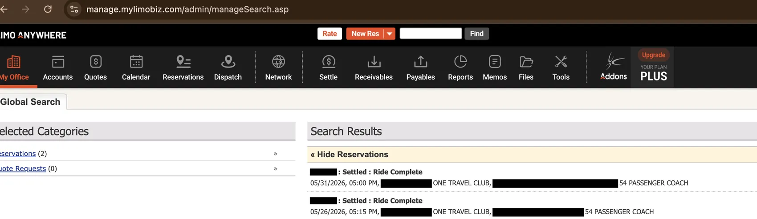Open the Addons section
Viewport: 757px width, 219px height.
click(x=613, y=68)
